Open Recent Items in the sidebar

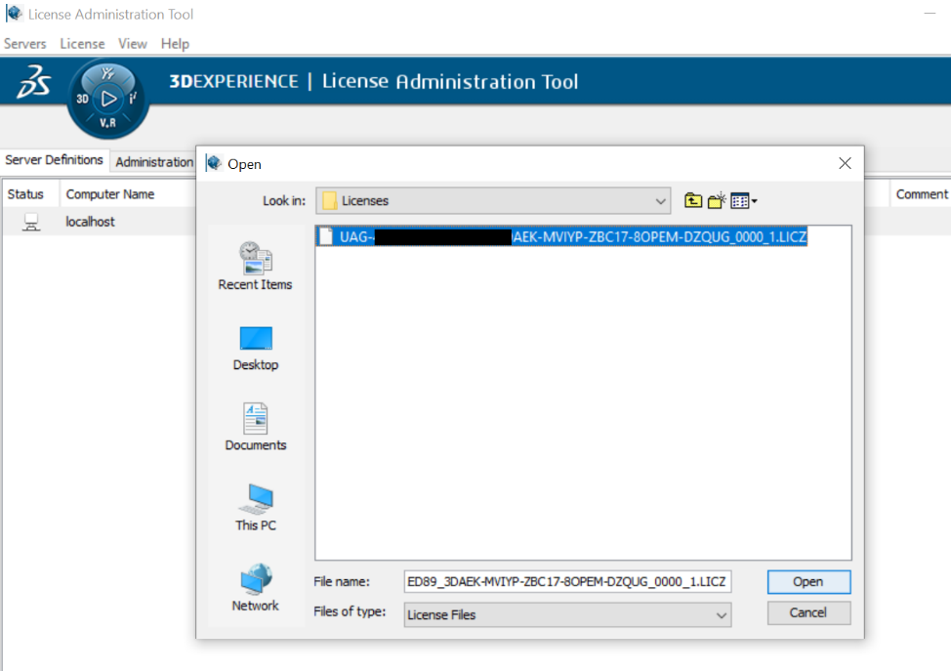click(x=256, y=266)
